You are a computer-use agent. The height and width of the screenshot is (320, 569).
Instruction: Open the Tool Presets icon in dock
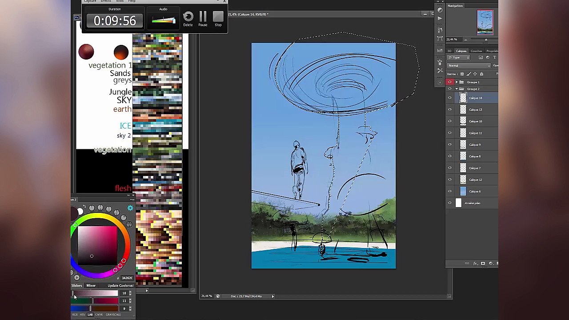coord(440,71)
